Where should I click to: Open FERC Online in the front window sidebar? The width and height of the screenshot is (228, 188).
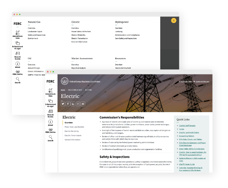pos(51,130)
